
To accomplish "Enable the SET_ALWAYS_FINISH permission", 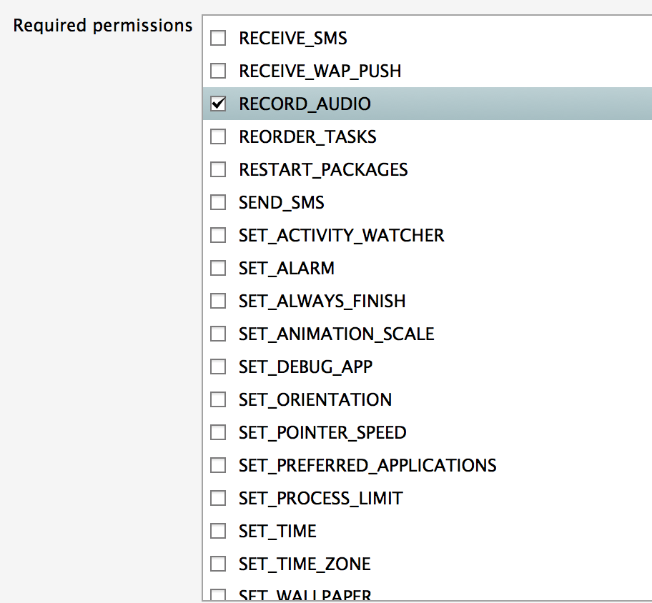I will point(218,301).
